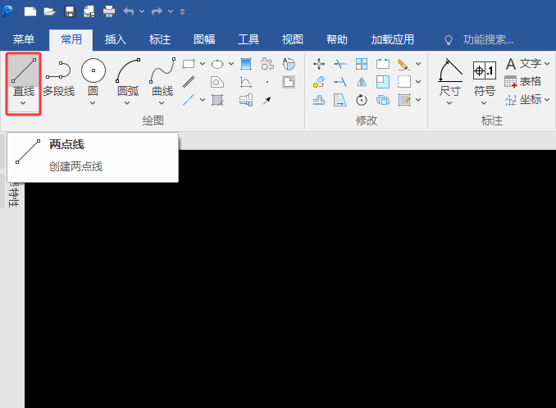
Task: Select the blue dash-dot centerline tool
Action: point(189,100)
